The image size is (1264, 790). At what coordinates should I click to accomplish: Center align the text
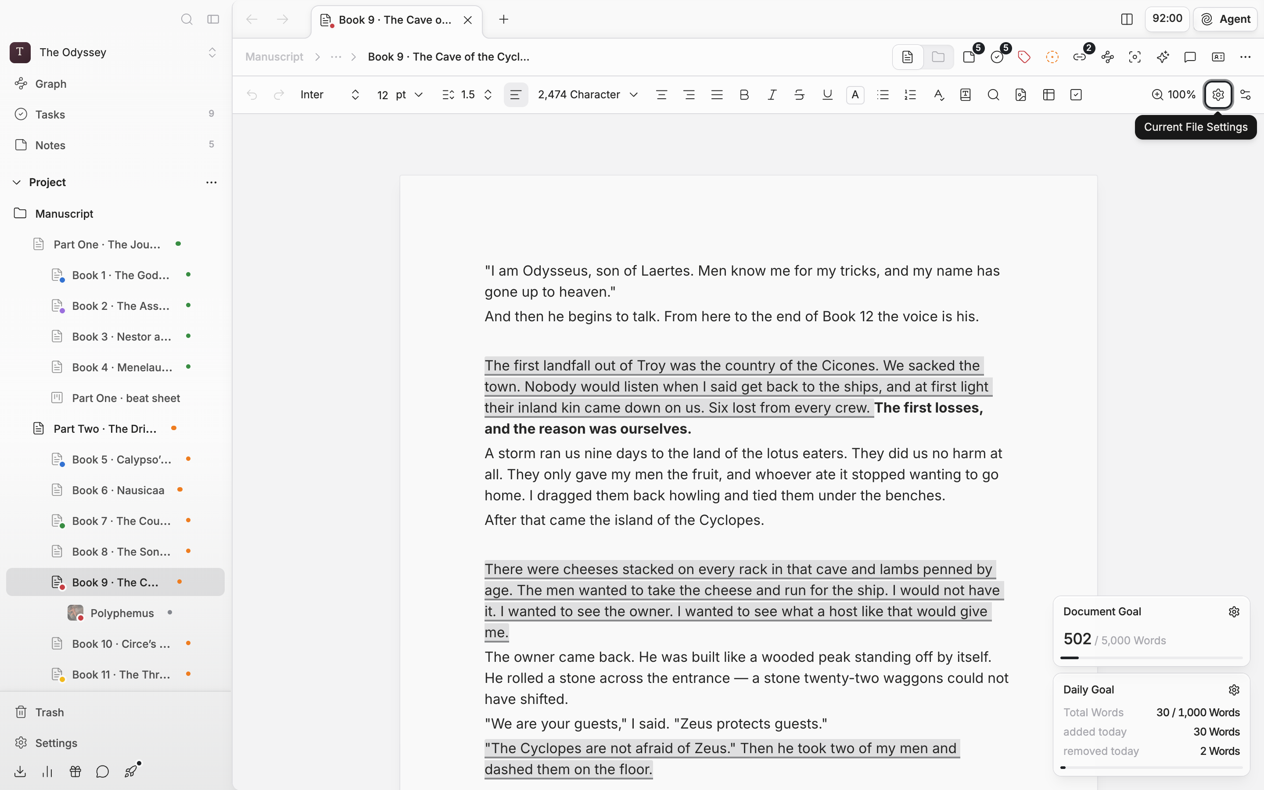click(662, 94)
